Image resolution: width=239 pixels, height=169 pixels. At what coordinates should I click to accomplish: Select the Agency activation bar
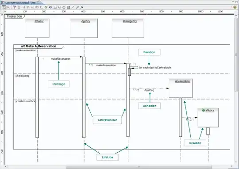pos(84,97)
